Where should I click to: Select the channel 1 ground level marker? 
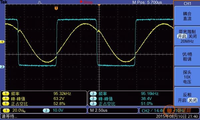click(2, 42)
